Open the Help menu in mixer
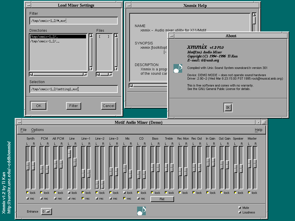This screenshot has height=221, width=295. 258,130
